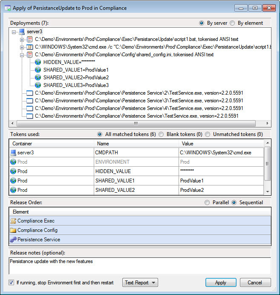Click the gears icon of Persistence Service
Screen dimensions: 280x295
13,240
